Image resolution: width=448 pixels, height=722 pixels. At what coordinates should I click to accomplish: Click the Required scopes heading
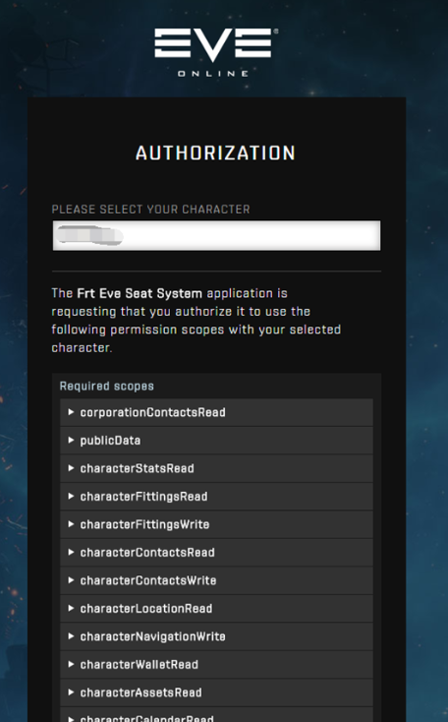point(107,387)
